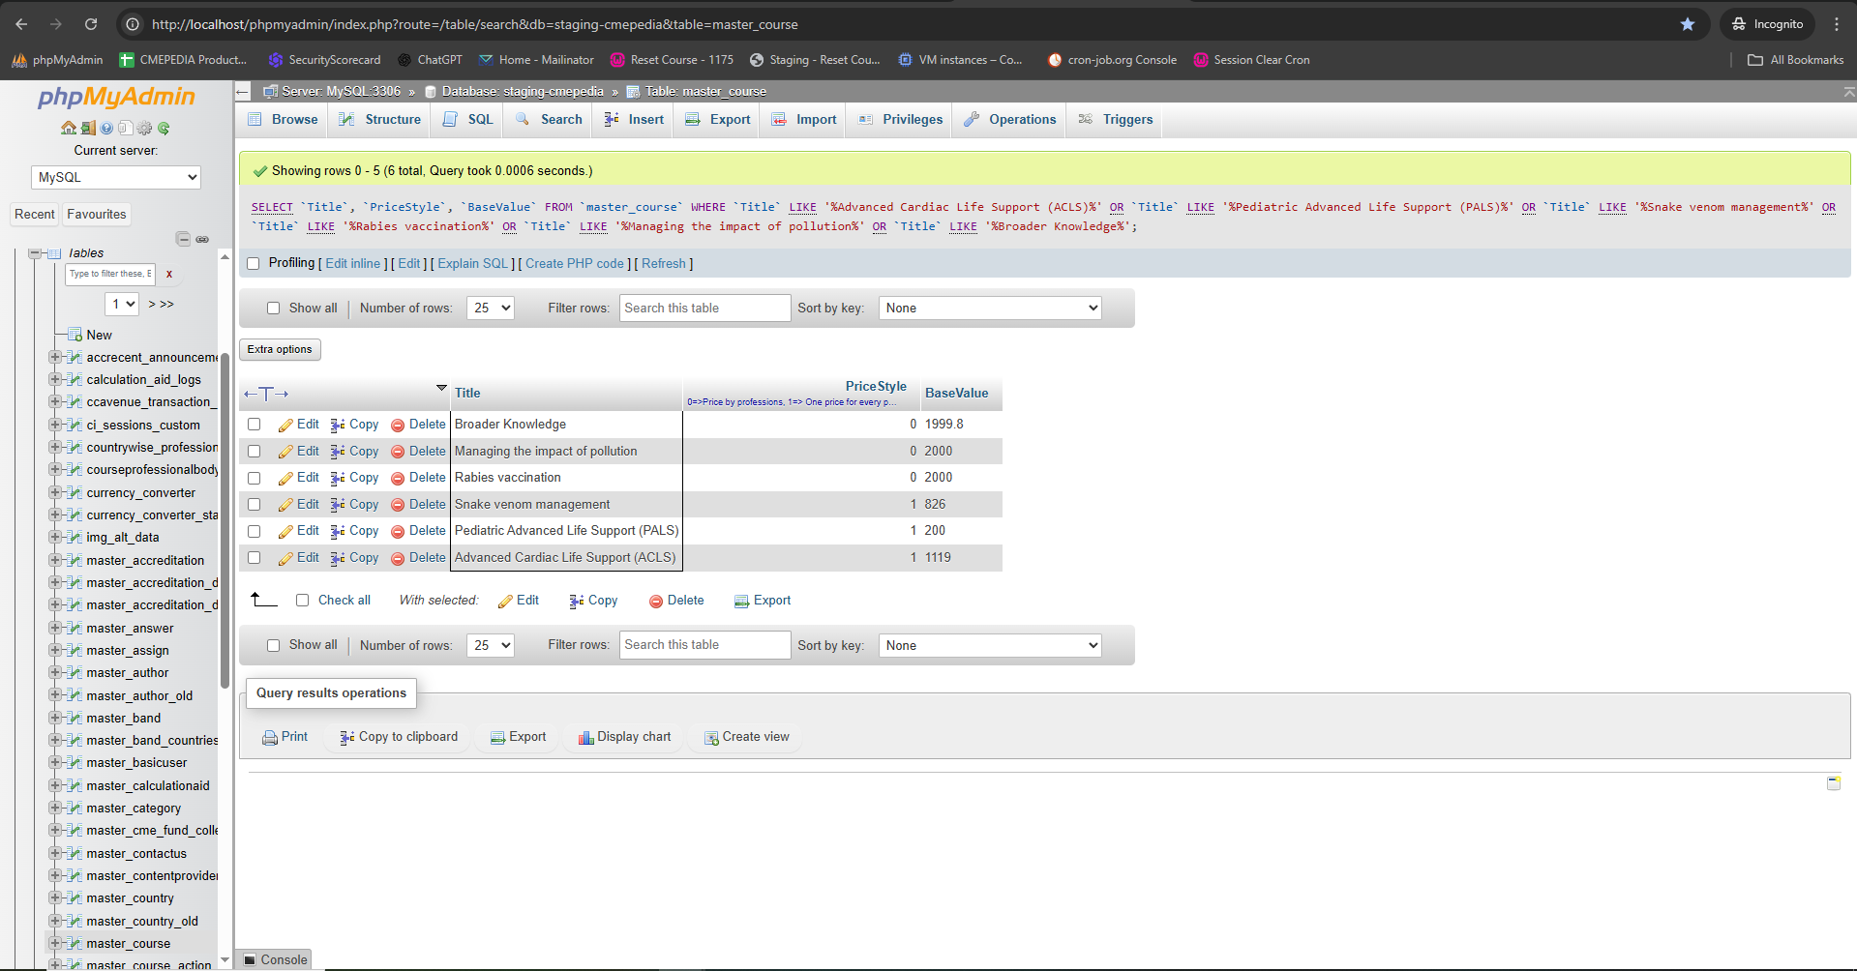Toggle bottom Show all checkbox
Screen dimensions: 1857x971
[273, 645]
